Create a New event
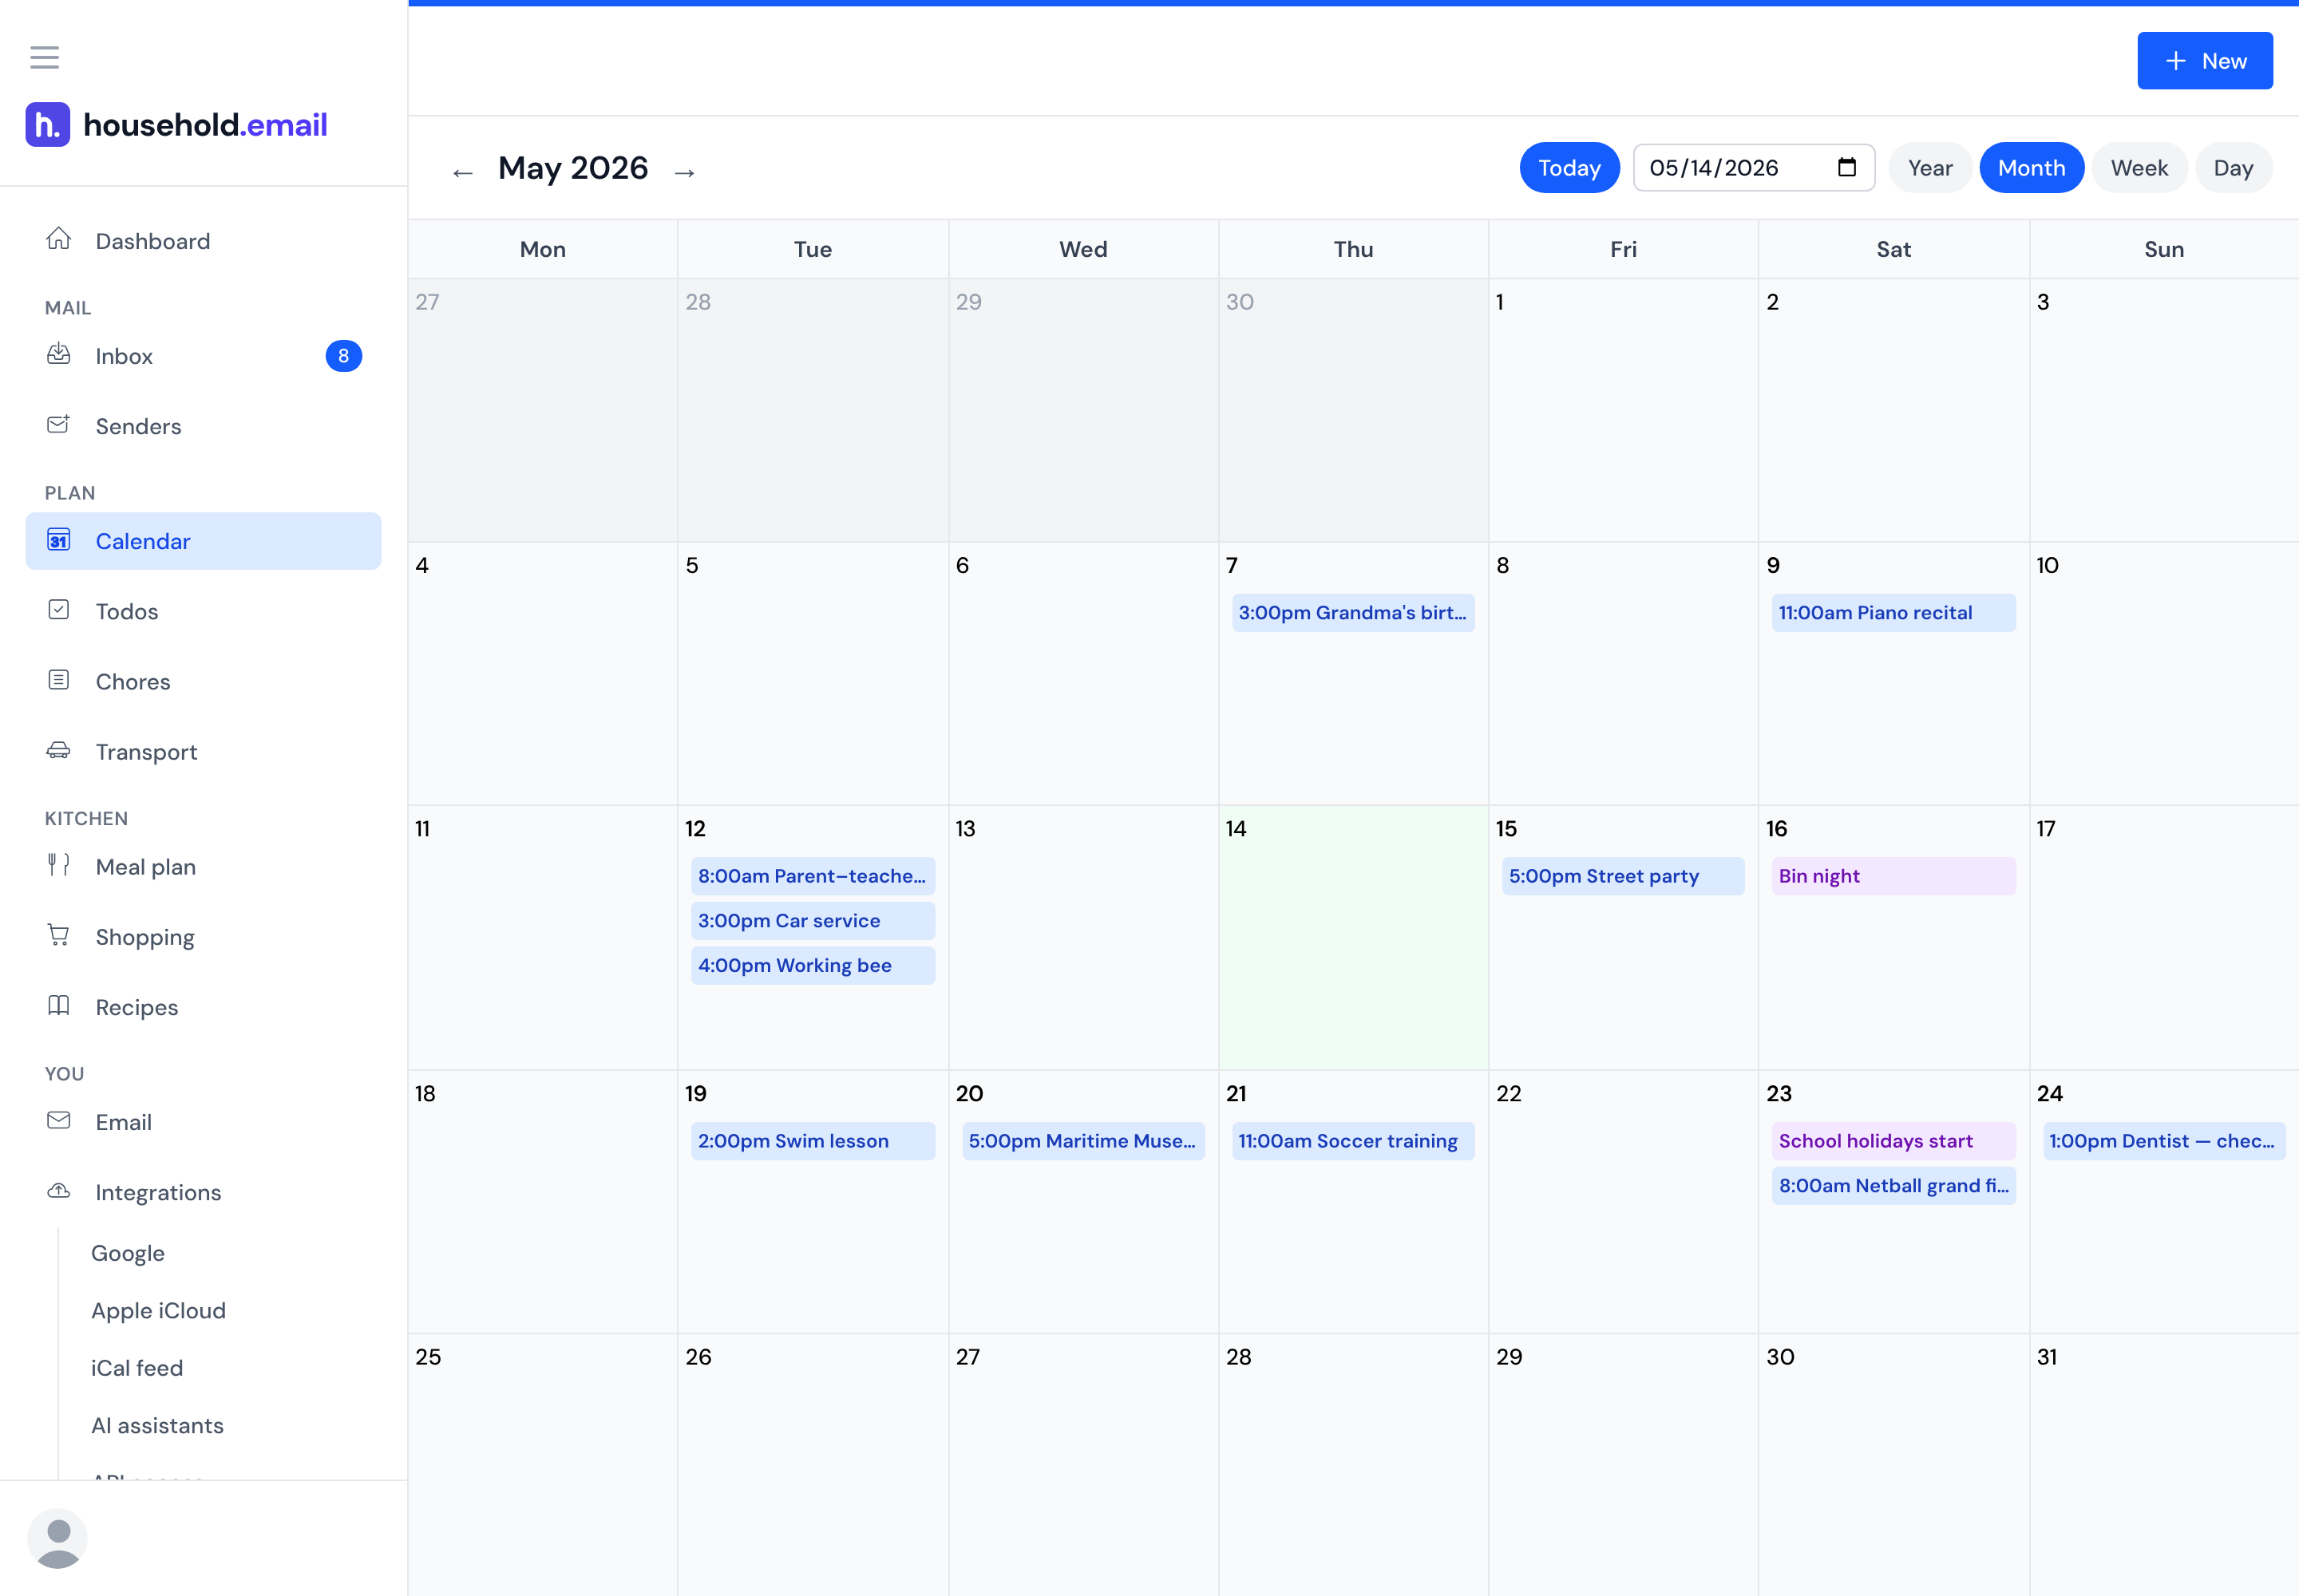Image resolution: width=2299 pixels, height=1596 pixels. [2204, 61]
